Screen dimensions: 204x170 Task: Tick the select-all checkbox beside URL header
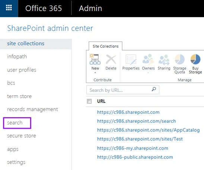coord(89,101)
